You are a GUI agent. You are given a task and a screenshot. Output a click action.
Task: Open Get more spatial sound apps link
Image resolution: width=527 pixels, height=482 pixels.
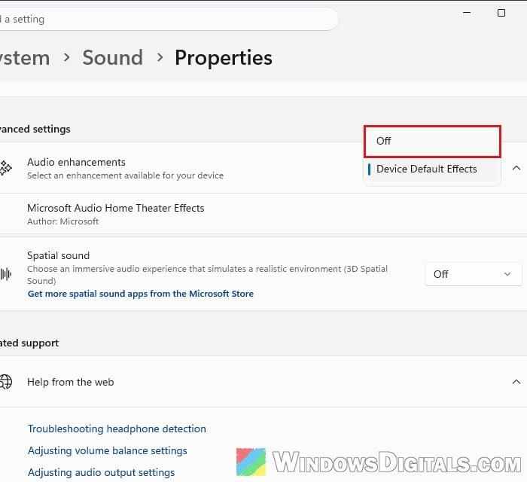point(141,294)
